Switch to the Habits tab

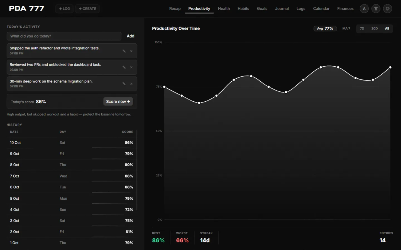coord(243,9)
